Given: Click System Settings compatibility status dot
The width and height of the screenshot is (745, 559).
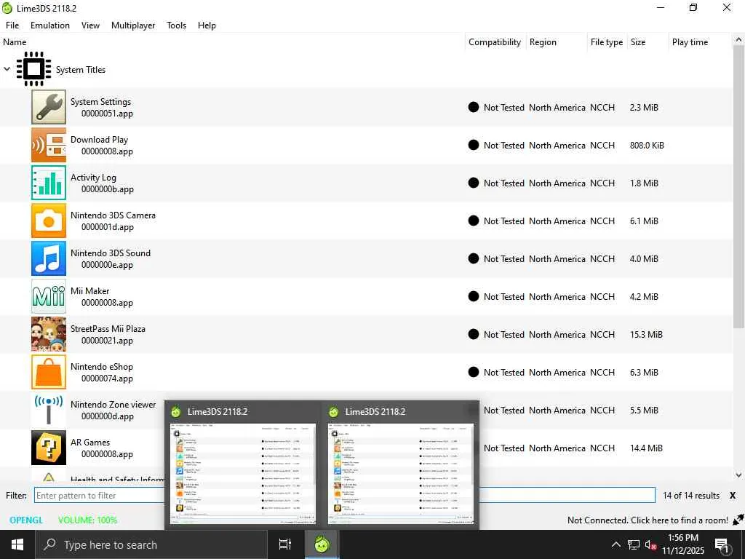Looking at the screenshot, I should pyautogui.click(x=473, y=107).
